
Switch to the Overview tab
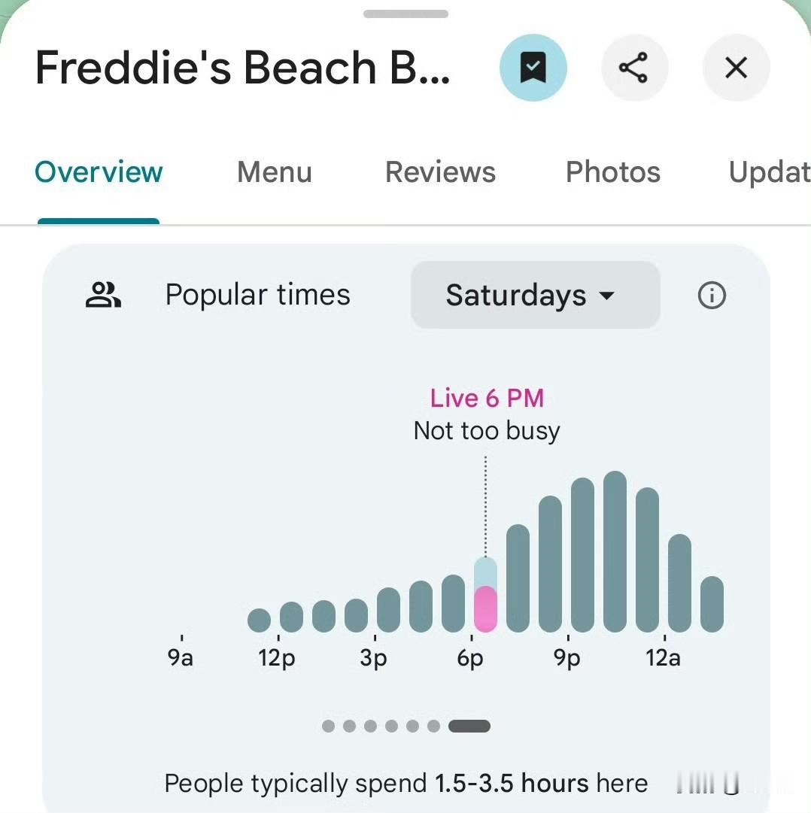pos(99,172)
